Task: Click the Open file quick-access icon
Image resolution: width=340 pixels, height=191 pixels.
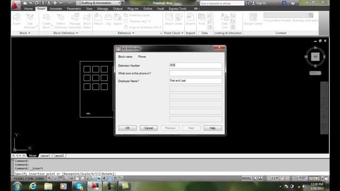Action: (x=31, y=3)
